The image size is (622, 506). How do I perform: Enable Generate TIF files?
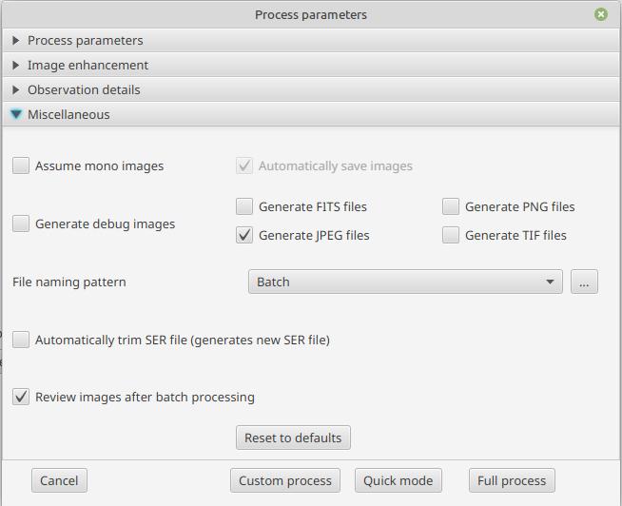[x=451, y=235]
